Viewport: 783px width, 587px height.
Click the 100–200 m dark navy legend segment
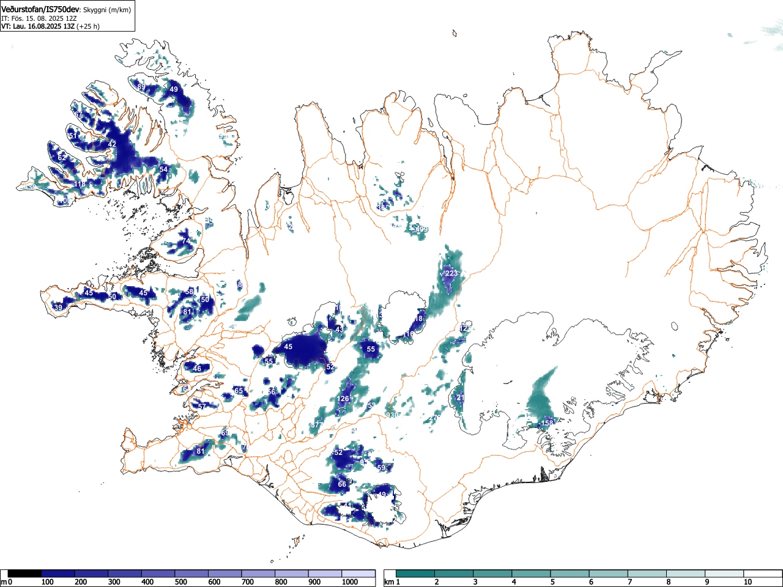(58, 574)
